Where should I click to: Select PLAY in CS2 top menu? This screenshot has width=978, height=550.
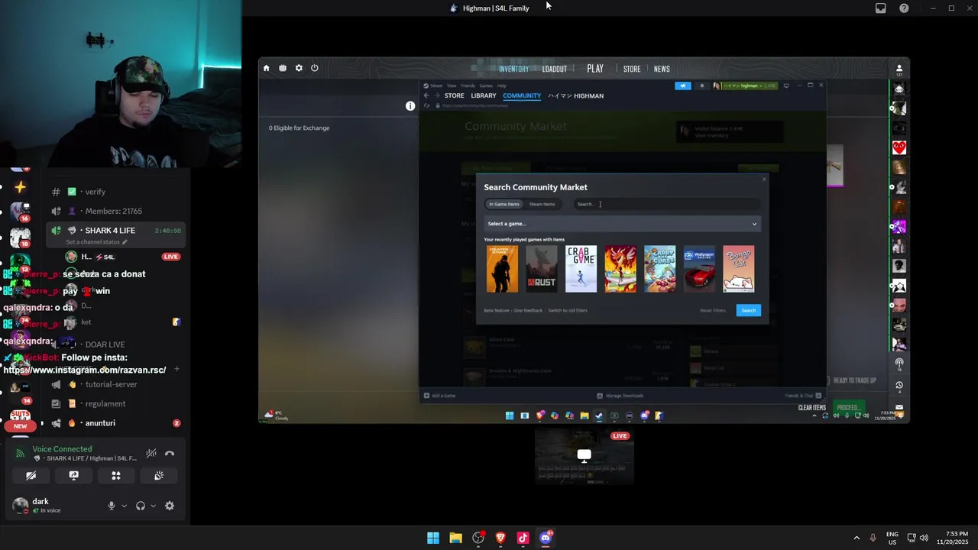595,69
